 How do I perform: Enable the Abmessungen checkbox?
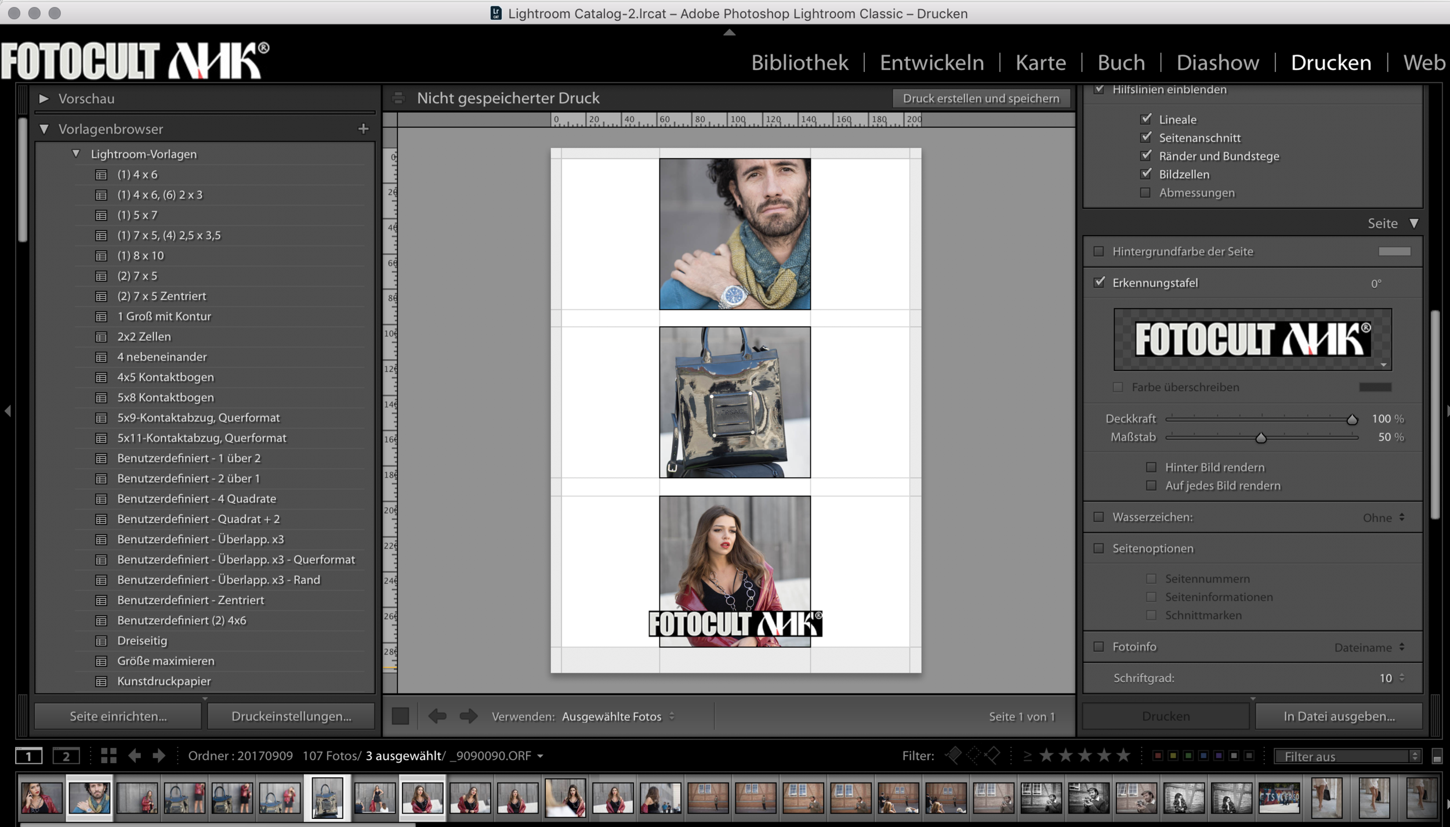[x=1145, y=193]
